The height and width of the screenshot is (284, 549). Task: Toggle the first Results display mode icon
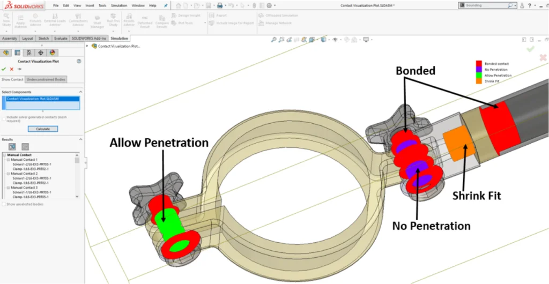[x=12, y=146]
